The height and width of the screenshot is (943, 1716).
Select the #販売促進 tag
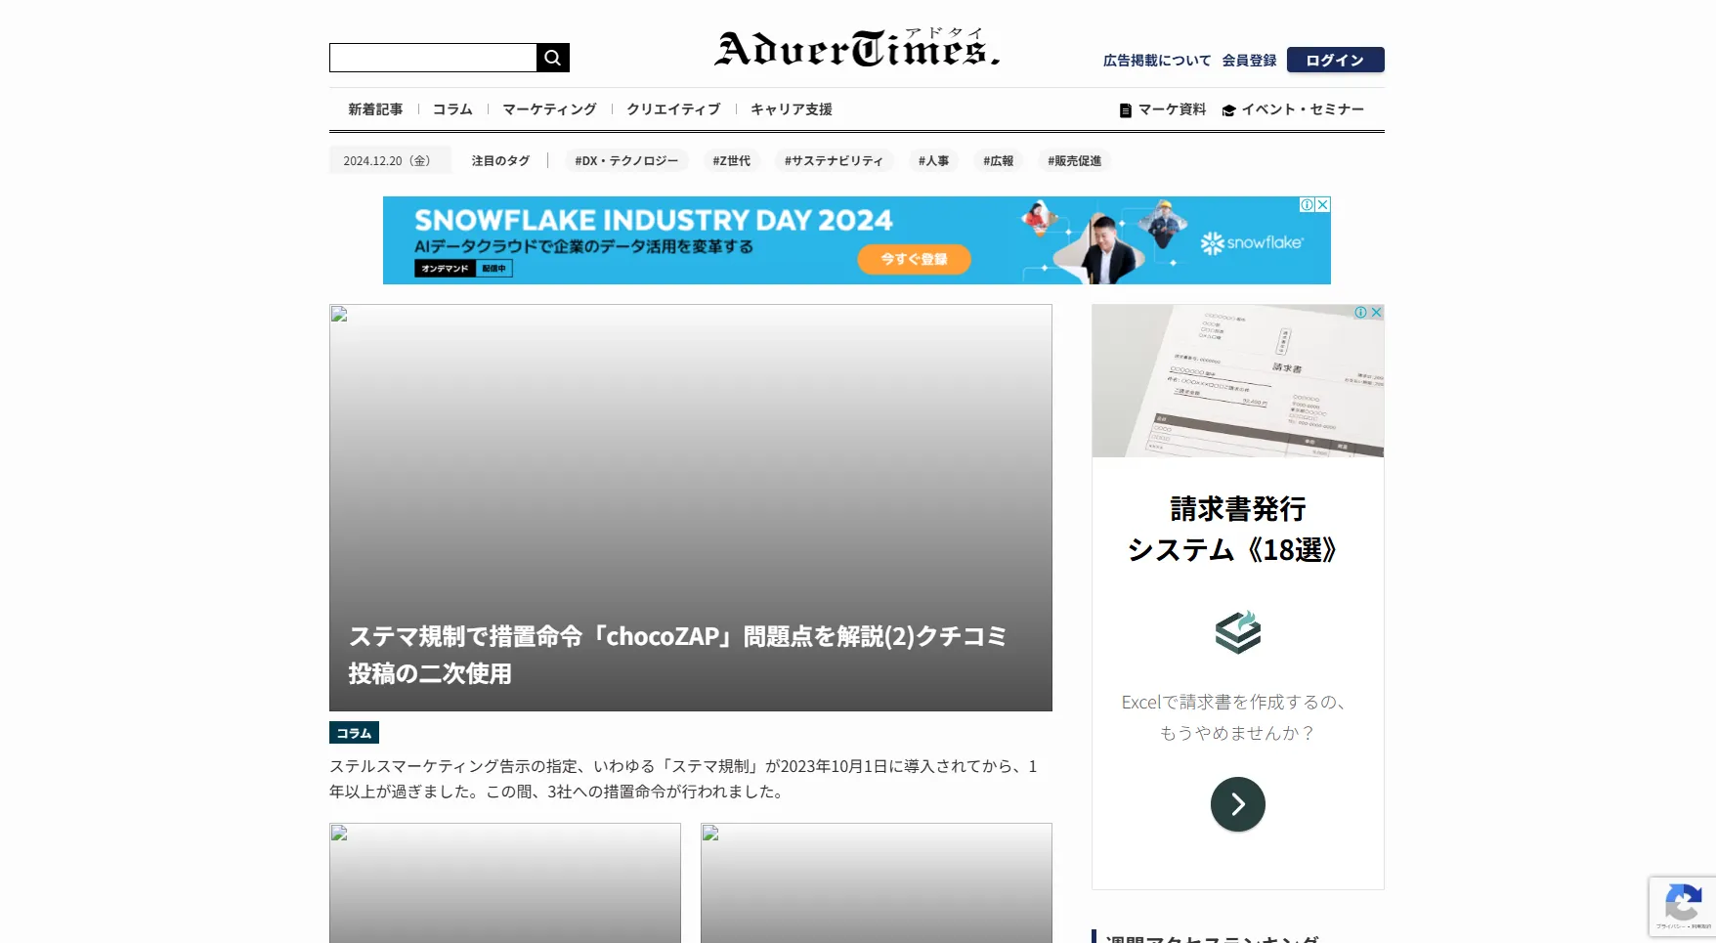(x=1074, y=160)
